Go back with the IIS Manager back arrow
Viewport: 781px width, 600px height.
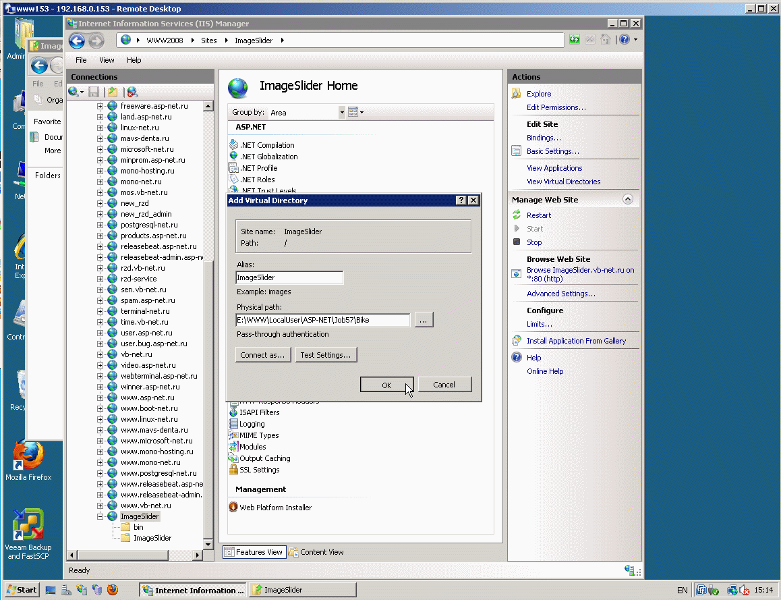pyautogui.click(x=77, y=40)
